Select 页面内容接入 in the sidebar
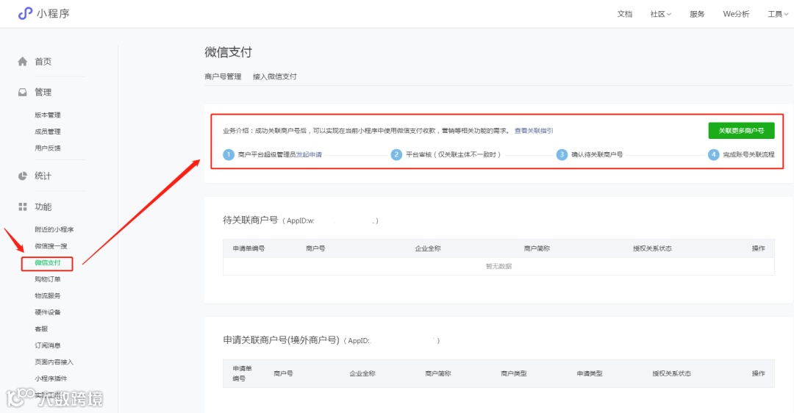This screenshot has height=413, width=794. pyautogui.click(x=54, y=362)
